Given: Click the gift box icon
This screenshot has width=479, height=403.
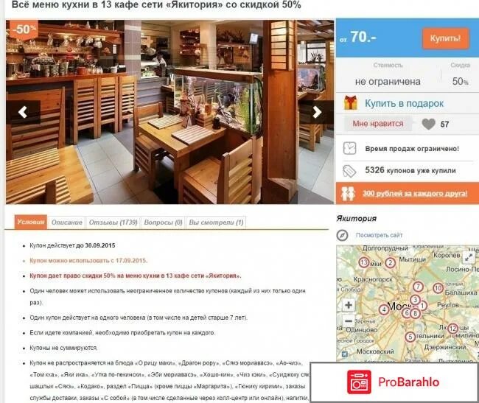Looking at the screenshot, I should click(x=350, y=103).
